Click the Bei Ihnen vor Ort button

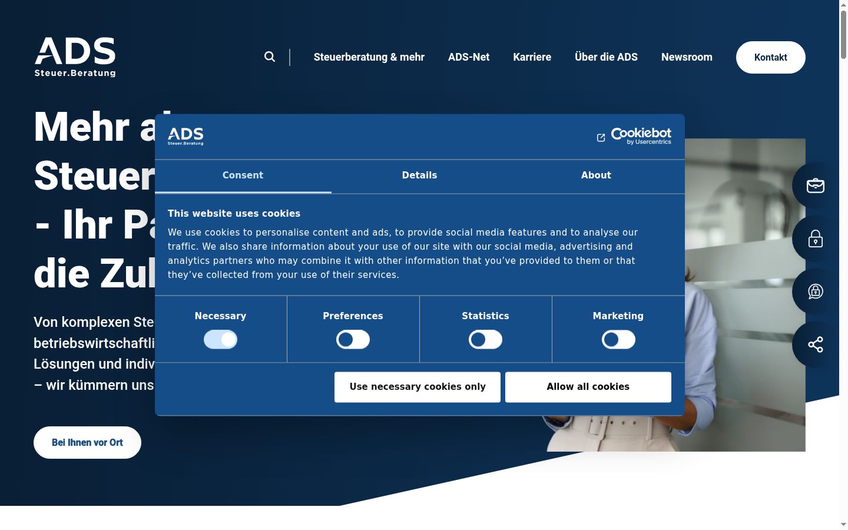click(87, 442)
